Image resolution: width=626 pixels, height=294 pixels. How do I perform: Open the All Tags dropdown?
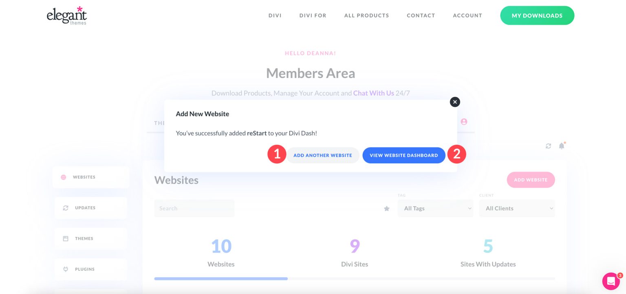435,208
